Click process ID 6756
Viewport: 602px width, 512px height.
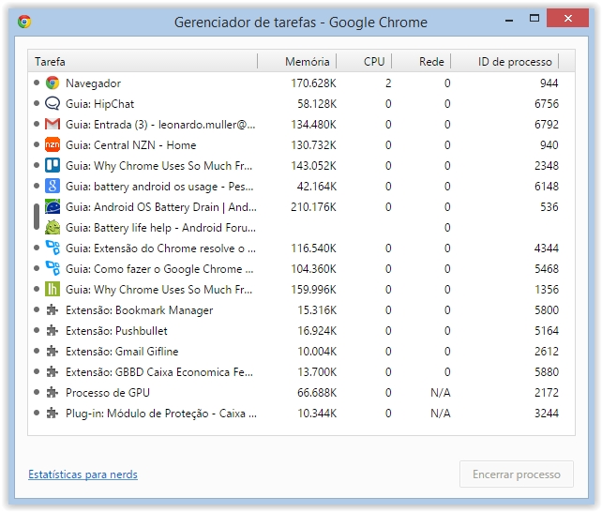547,104
